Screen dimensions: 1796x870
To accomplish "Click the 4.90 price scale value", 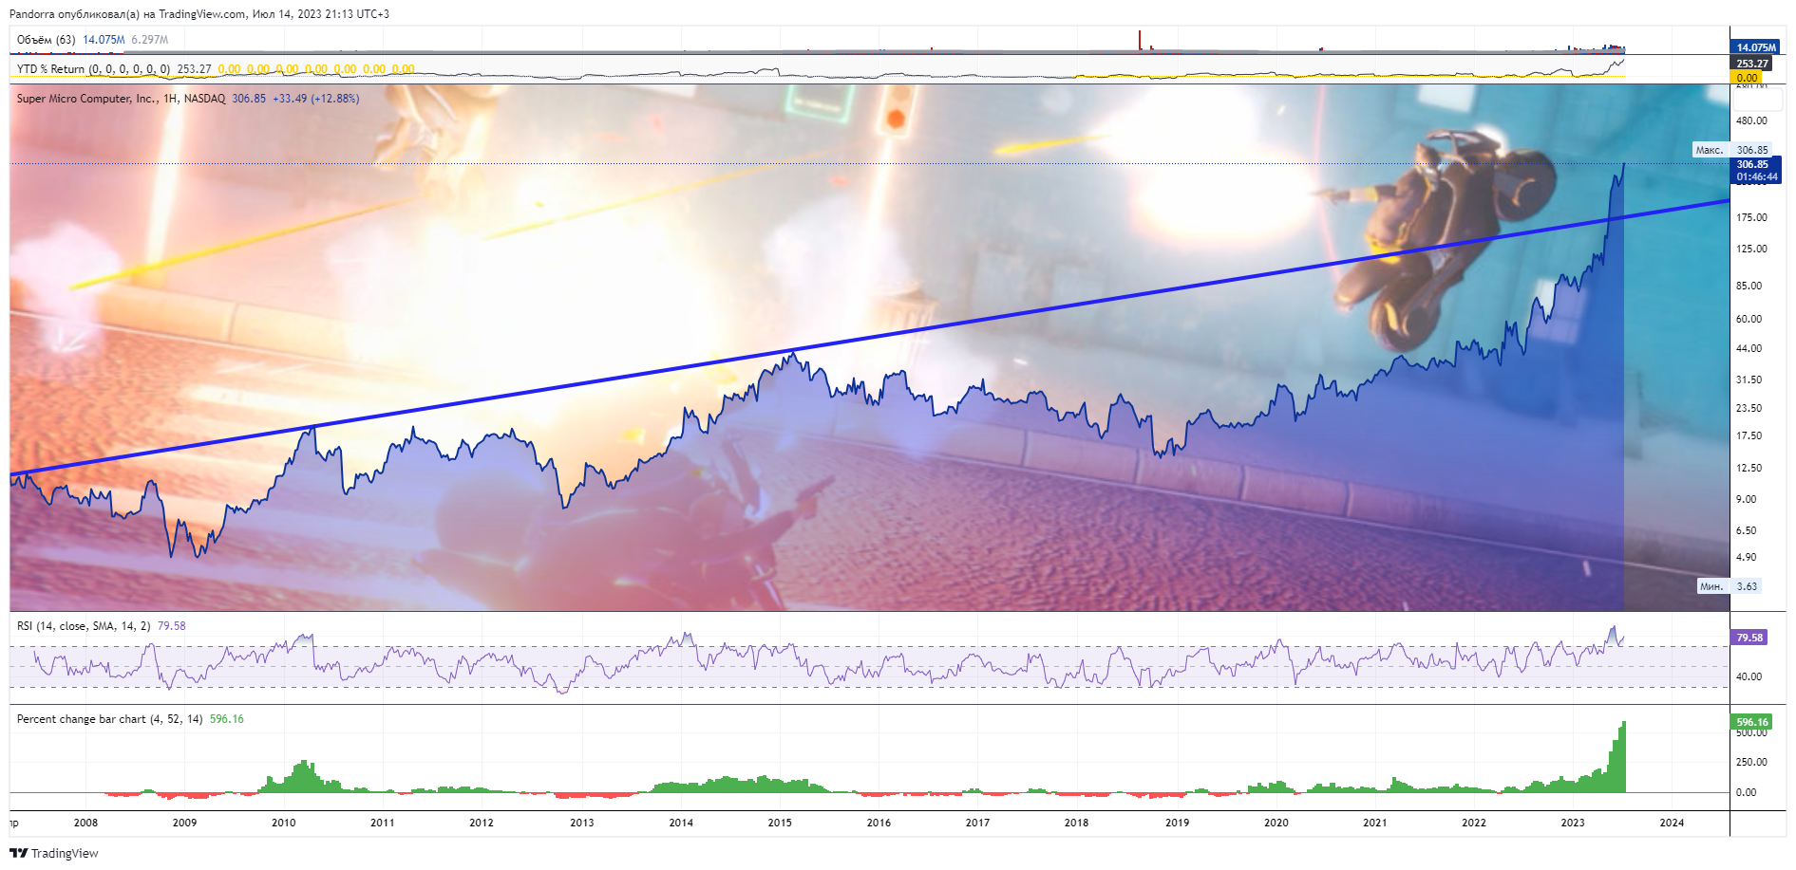I will [1746, 557].
